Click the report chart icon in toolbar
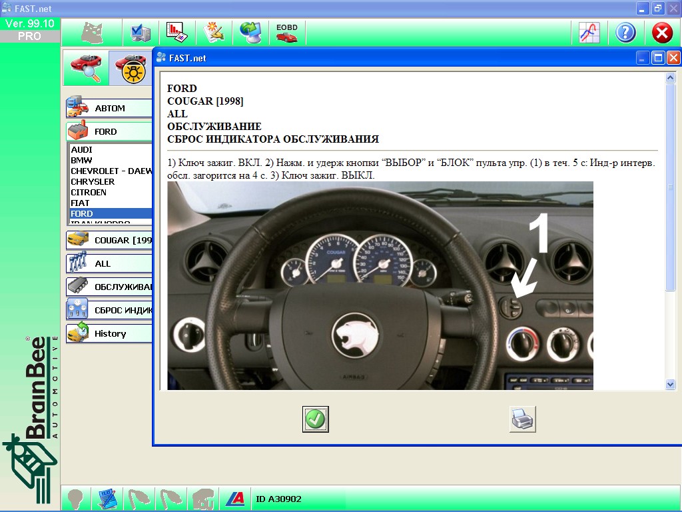This screenshot has height=512, width=682. click(x=177, y=33)
